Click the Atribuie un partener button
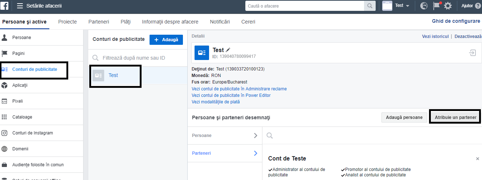 click(x=456, y=117)
